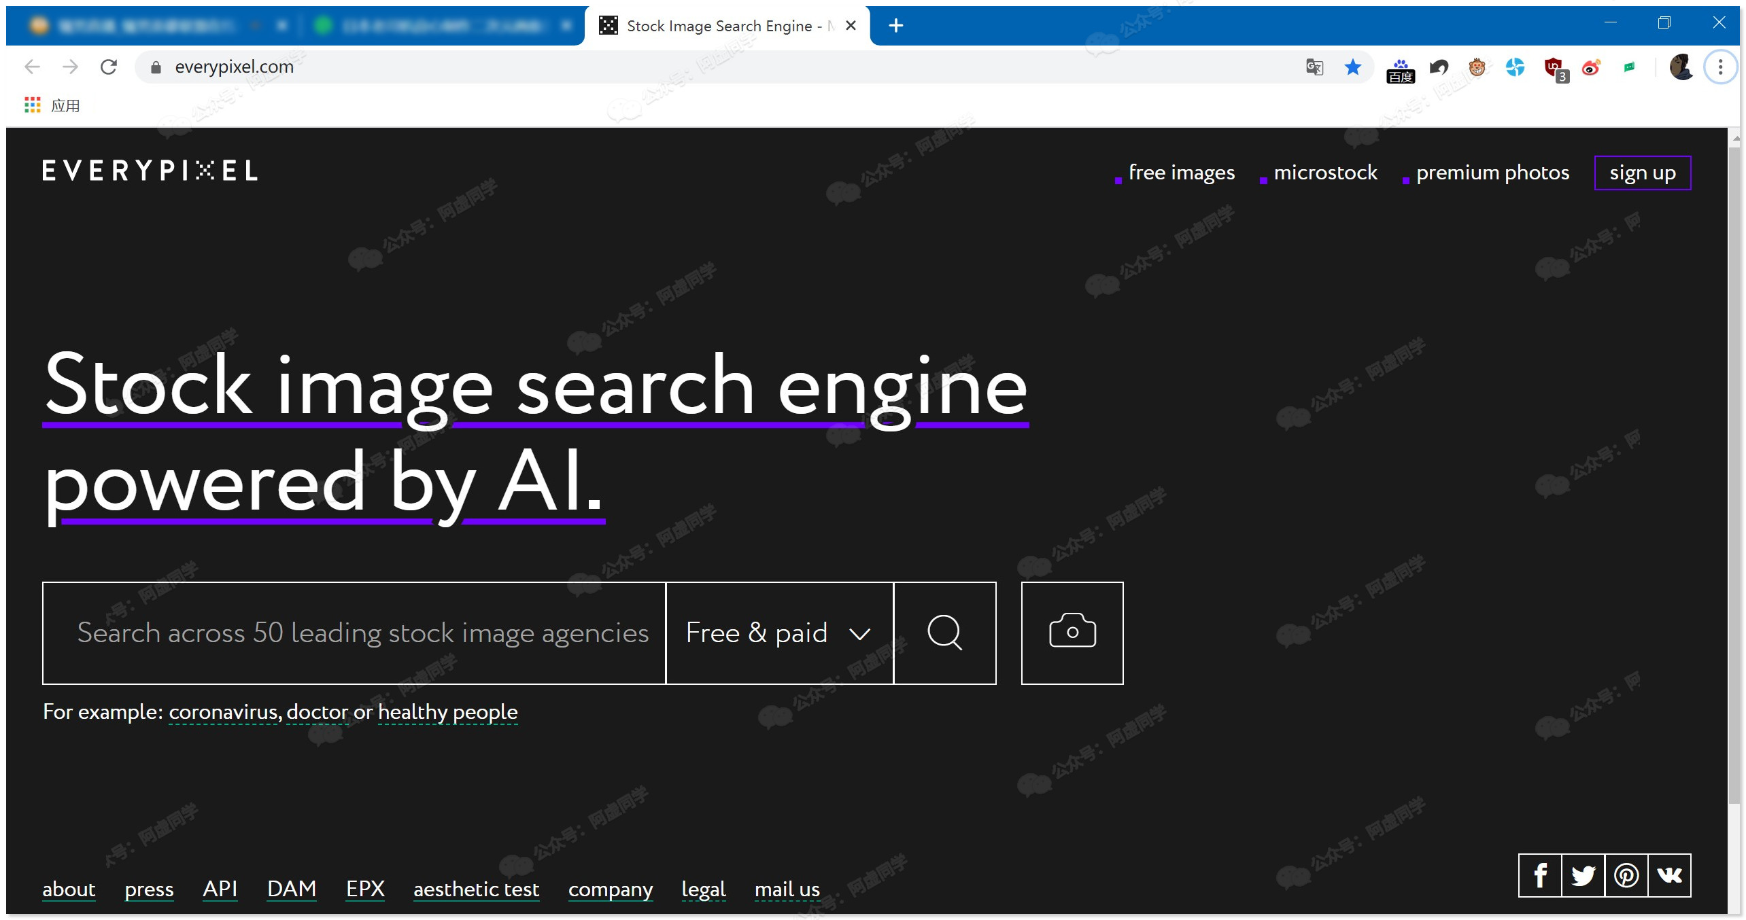Open the press footer link
The width and height of the screenshot is (1746, 920).
[149, 889]
